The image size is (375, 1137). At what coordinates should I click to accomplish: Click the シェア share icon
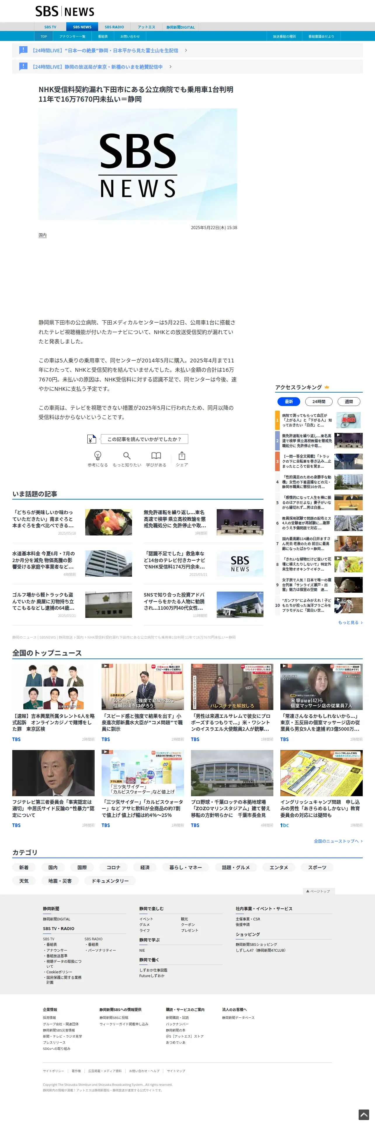coord(182,455)
